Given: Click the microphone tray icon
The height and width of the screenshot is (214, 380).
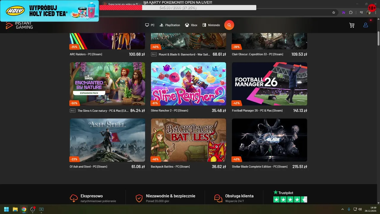Looking at the screenshot, I should [x=349, y=209].
